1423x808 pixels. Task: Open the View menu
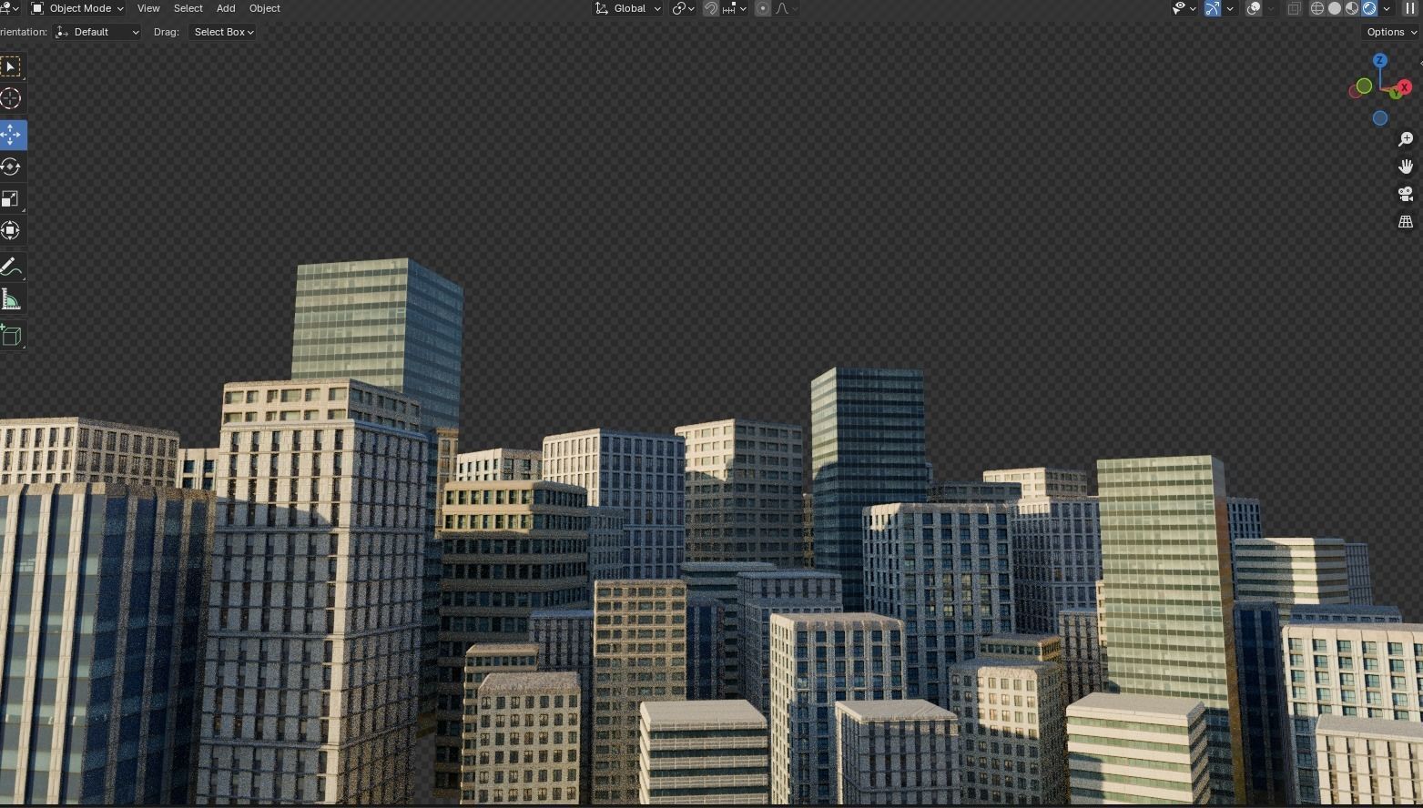click(x=148, y=8)
